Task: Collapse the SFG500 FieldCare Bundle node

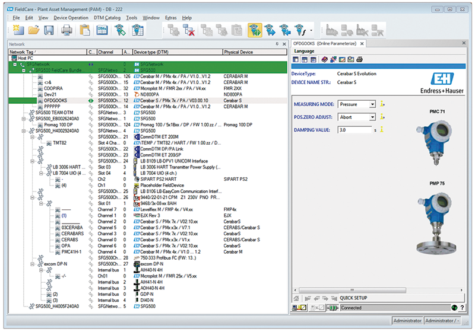Action: [x=24, y=71]
